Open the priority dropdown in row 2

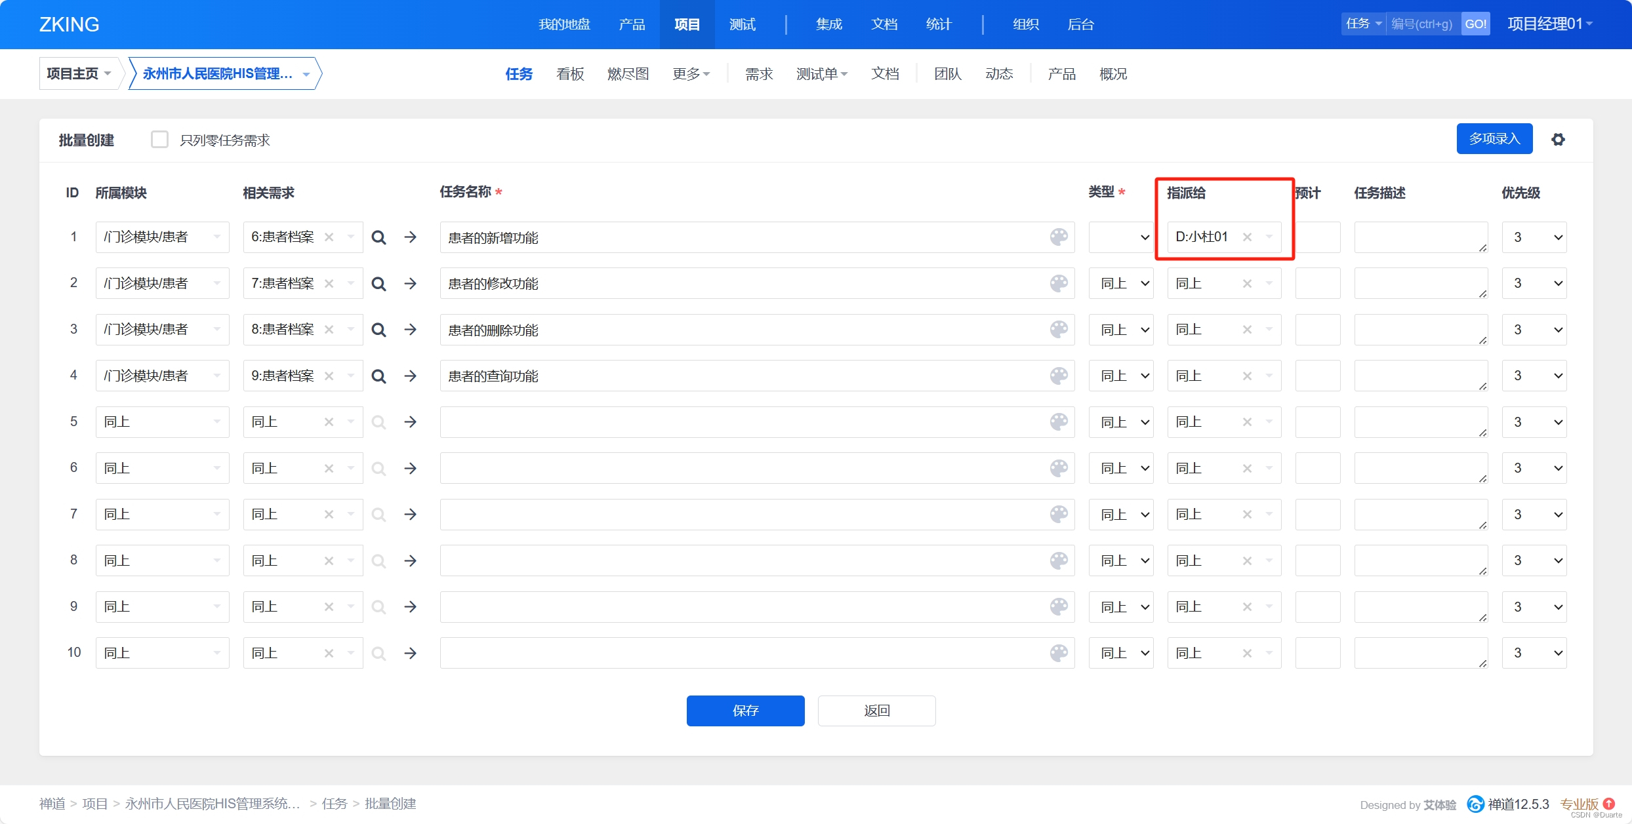click(1534, 283)
